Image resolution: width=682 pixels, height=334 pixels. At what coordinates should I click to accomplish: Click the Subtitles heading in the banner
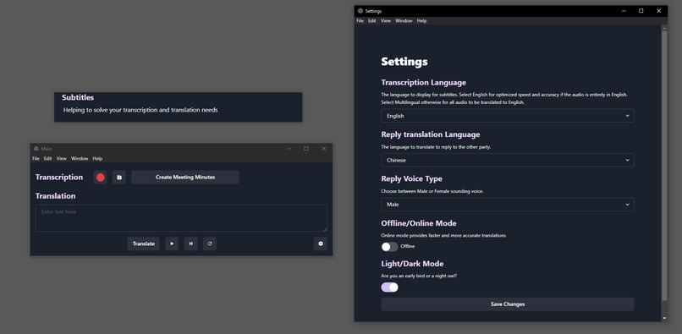point(78,97)
